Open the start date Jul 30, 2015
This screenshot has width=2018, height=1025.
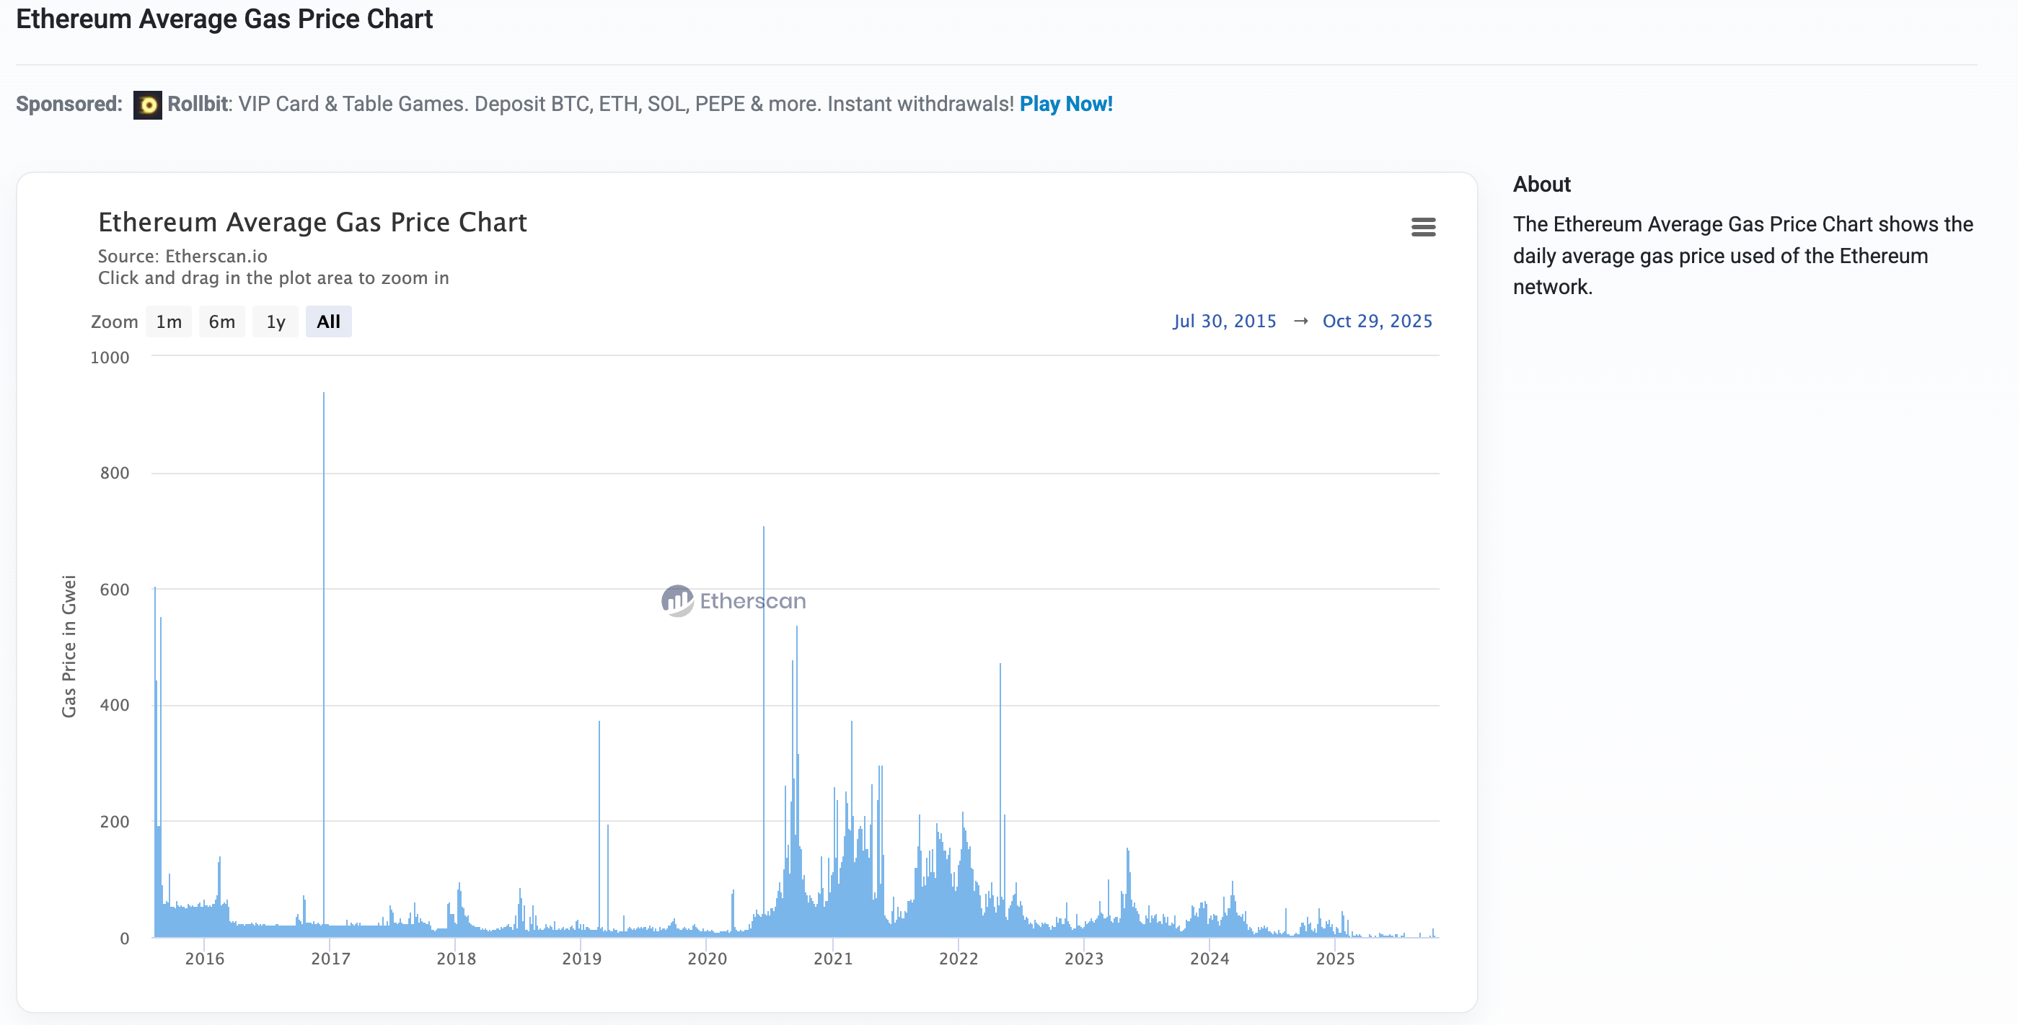1225,320
